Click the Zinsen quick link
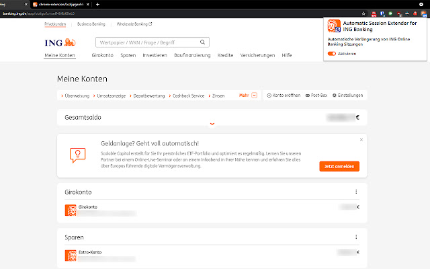The image size is (430, 269). 216,95
